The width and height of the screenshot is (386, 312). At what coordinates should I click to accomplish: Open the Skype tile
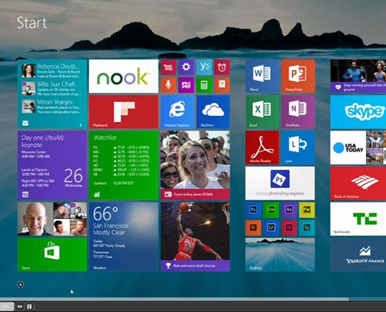[358, 112]
